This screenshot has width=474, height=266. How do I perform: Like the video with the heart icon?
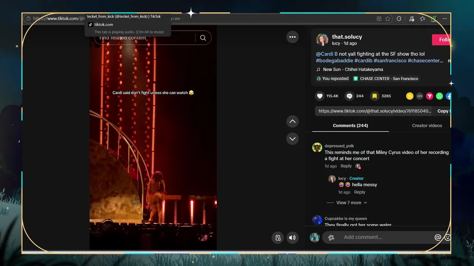pyautogui.click(x=320, y=96)
